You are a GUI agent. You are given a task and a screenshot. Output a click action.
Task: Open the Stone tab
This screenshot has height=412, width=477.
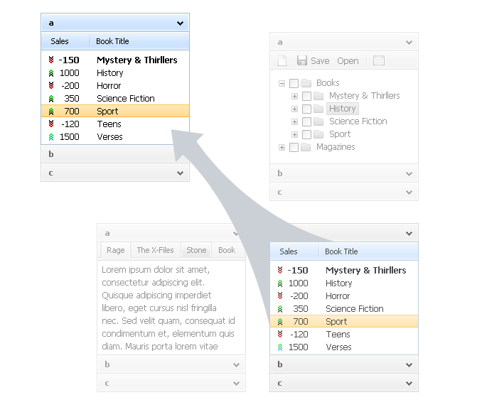coord(196,250)
